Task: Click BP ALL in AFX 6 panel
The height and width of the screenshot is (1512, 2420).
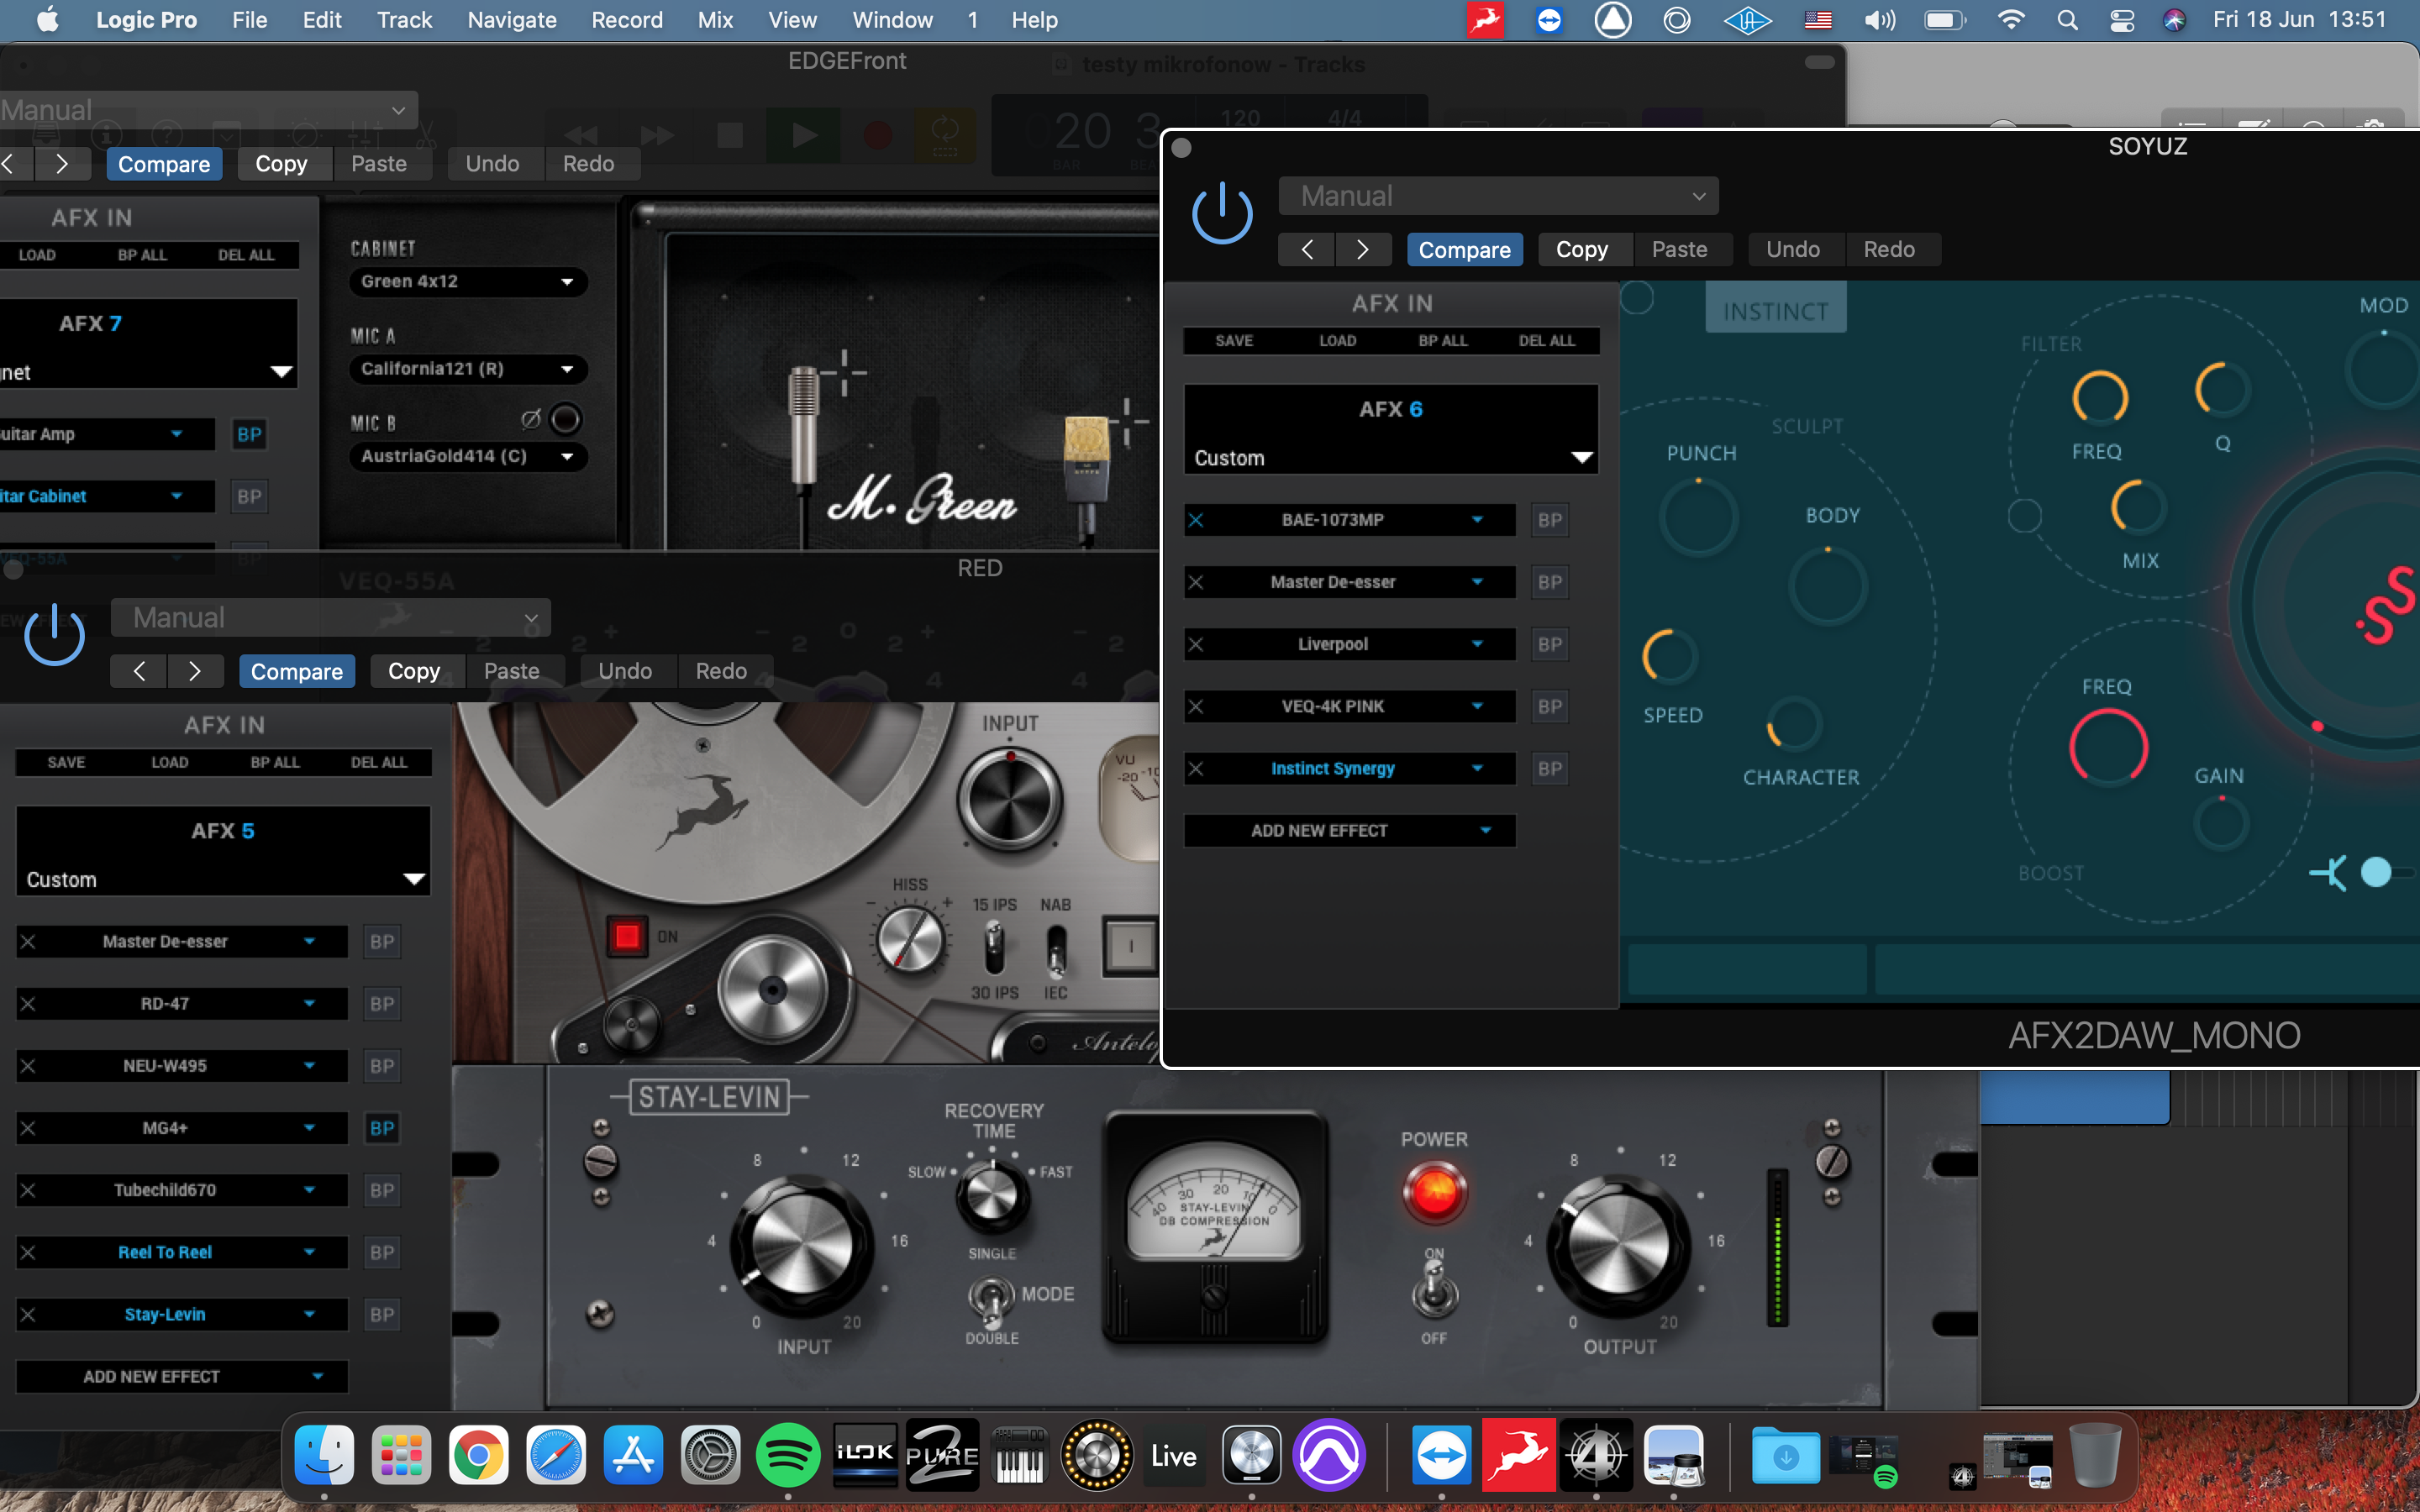Action: pos(1443,341)
